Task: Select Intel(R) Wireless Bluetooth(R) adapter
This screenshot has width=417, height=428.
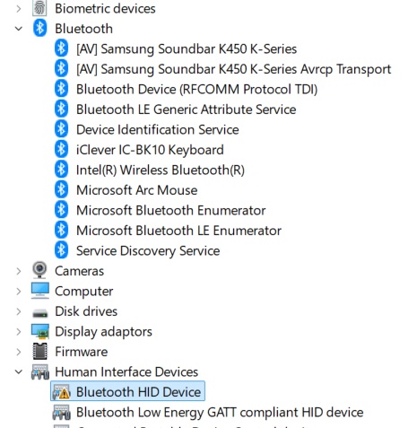Action: (x=161, y=170)
